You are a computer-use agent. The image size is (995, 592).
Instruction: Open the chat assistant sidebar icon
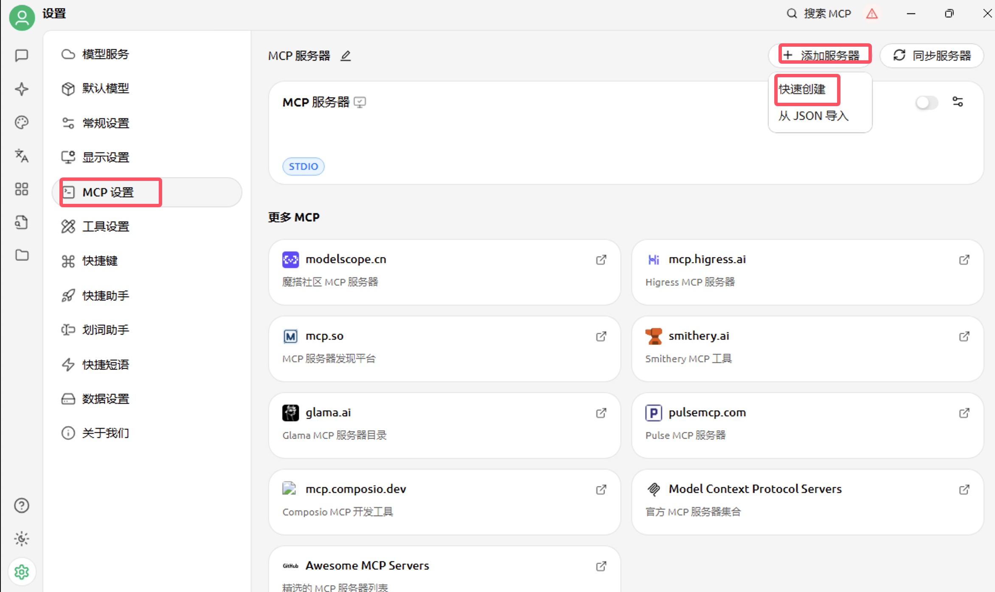click(x=22, y=55)
